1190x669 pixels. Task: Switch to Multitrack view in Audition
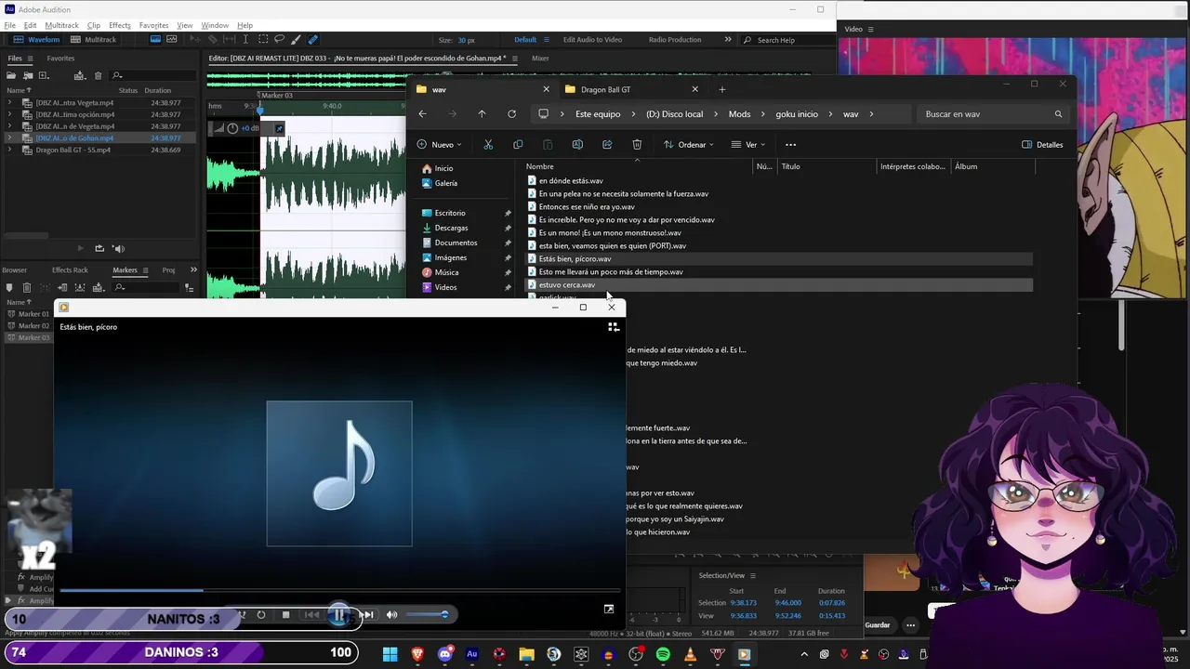[93, 40]
